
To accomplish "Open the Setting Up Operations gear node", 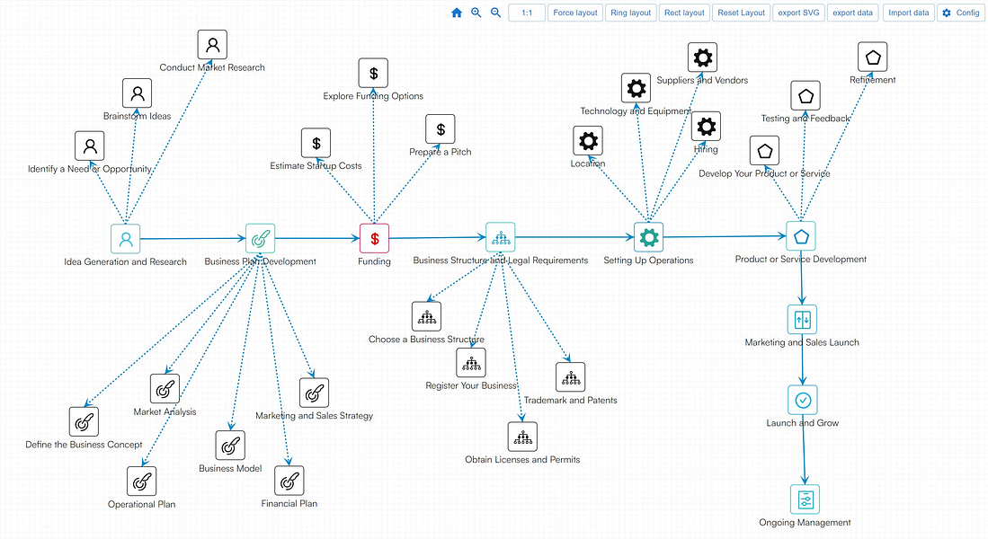I will pos(649,238).
